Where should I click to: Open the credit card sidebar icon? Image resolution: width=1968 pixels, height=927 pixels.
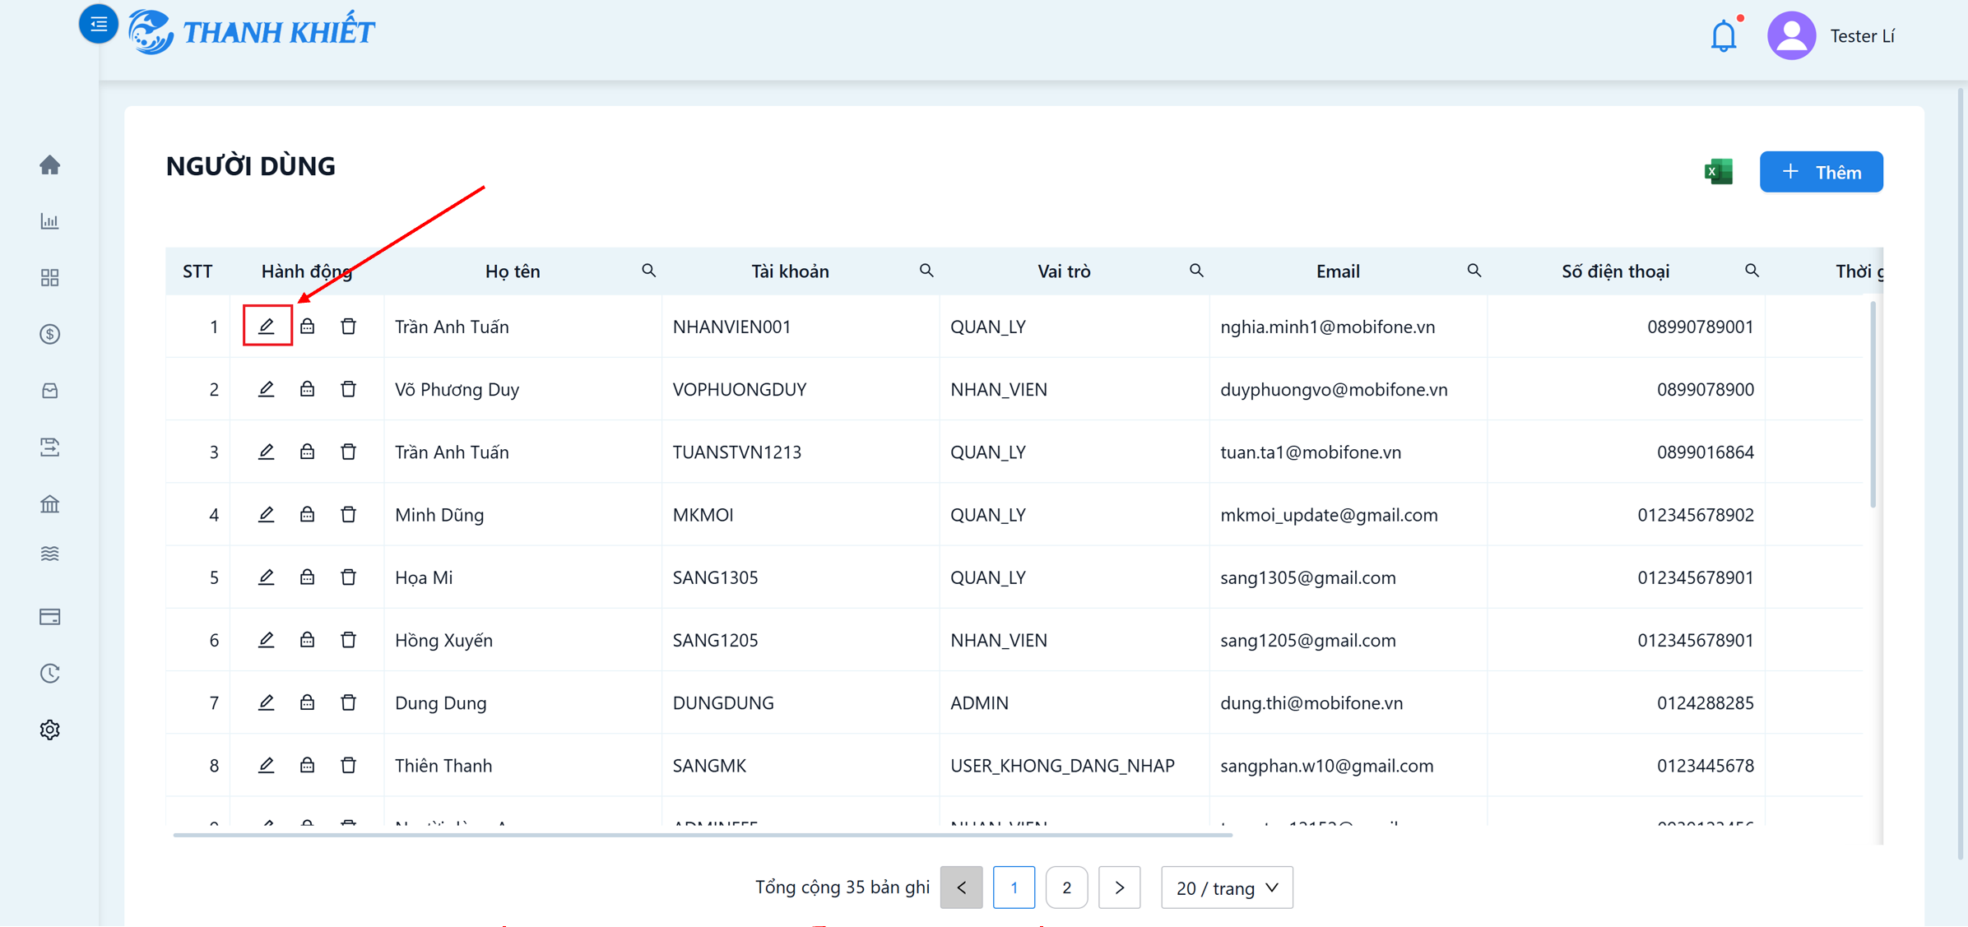pyautogui.click(x=50, y=617)
